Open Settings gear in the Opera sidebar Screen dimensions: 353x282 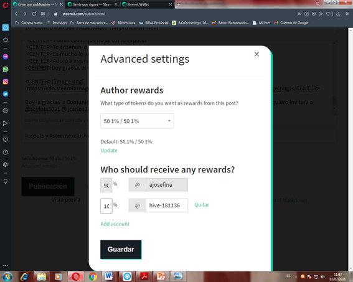[x=6, y=164]
